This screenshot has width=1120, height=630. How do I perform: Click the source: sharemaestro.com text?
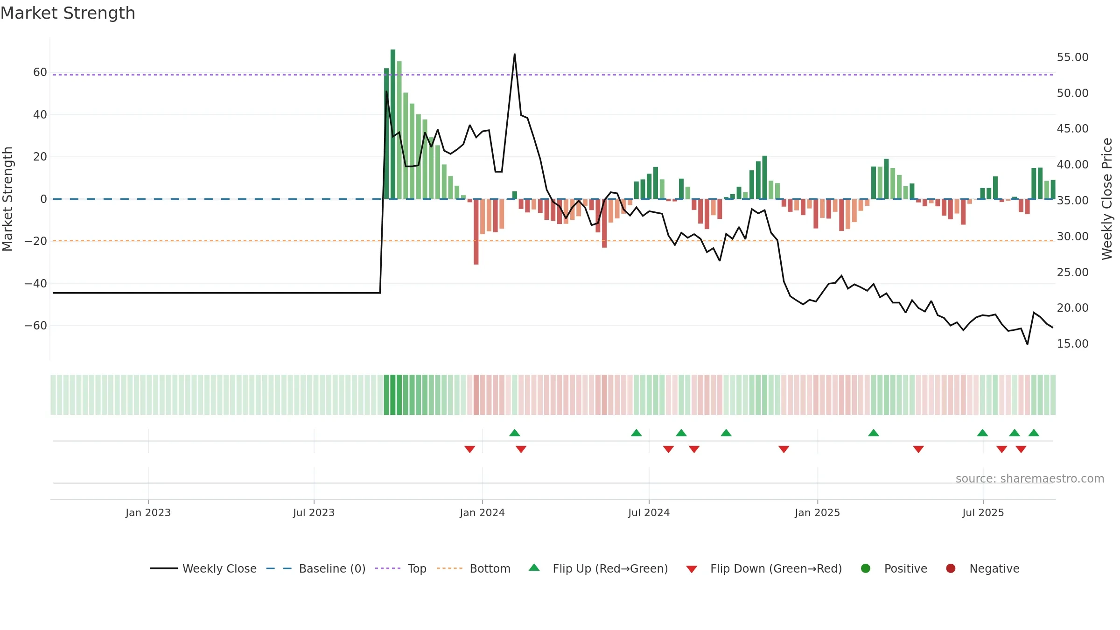[x=1030, y=478]
